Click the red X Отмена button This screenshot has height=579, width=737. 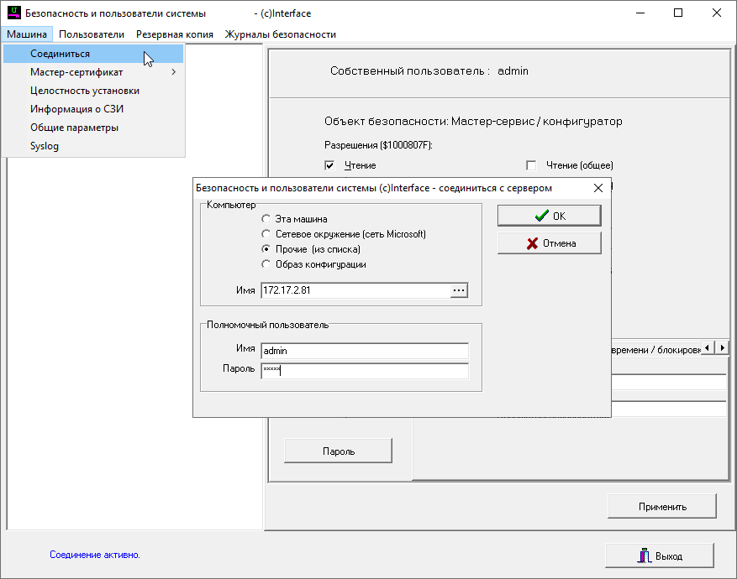click(x=549, y=243)
